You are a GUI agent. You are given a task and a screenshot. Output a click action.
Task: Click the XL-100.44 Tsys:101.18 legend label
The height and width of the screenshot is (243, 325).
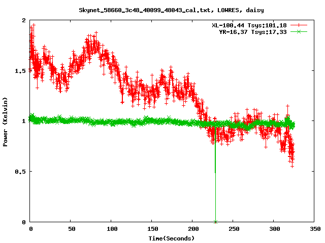point(249,25)
